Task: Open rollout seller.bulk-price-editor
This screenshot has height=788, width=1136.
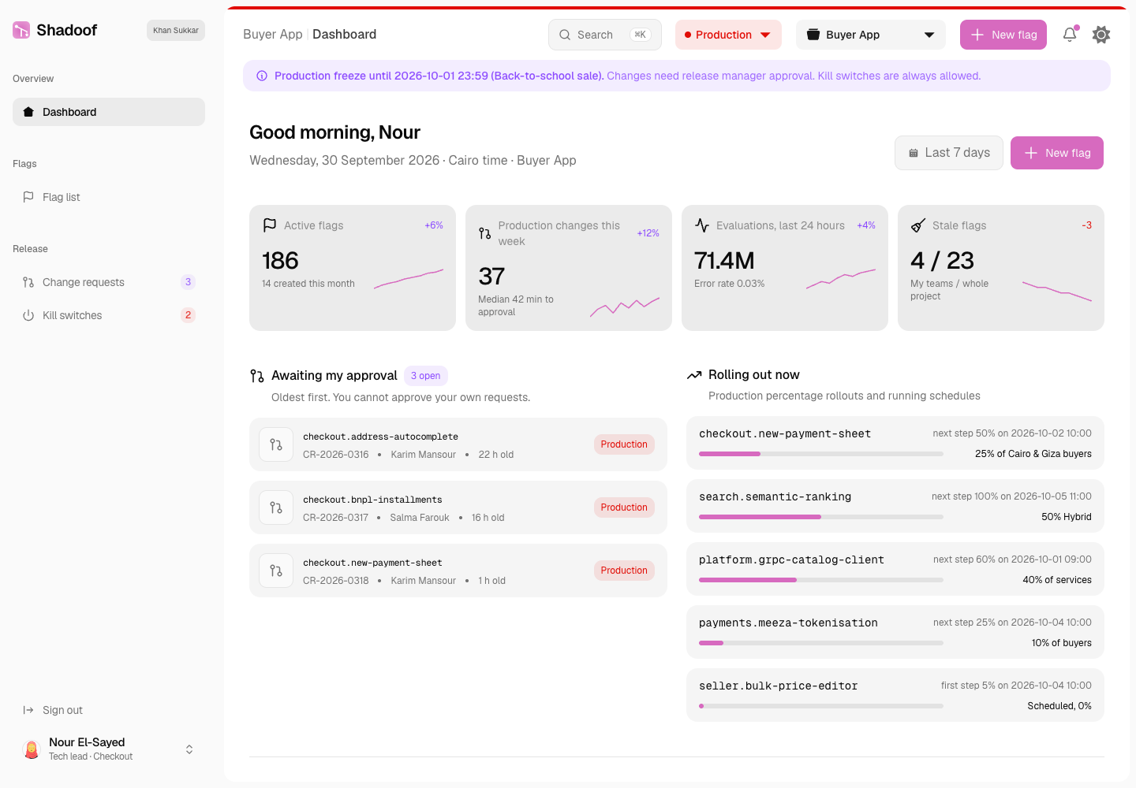Action: 895,695
